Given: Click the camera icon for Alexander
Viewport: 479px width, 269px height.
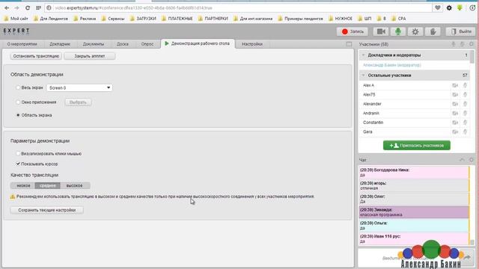Looking at the screenshot, I should click(x=455, y=104).
